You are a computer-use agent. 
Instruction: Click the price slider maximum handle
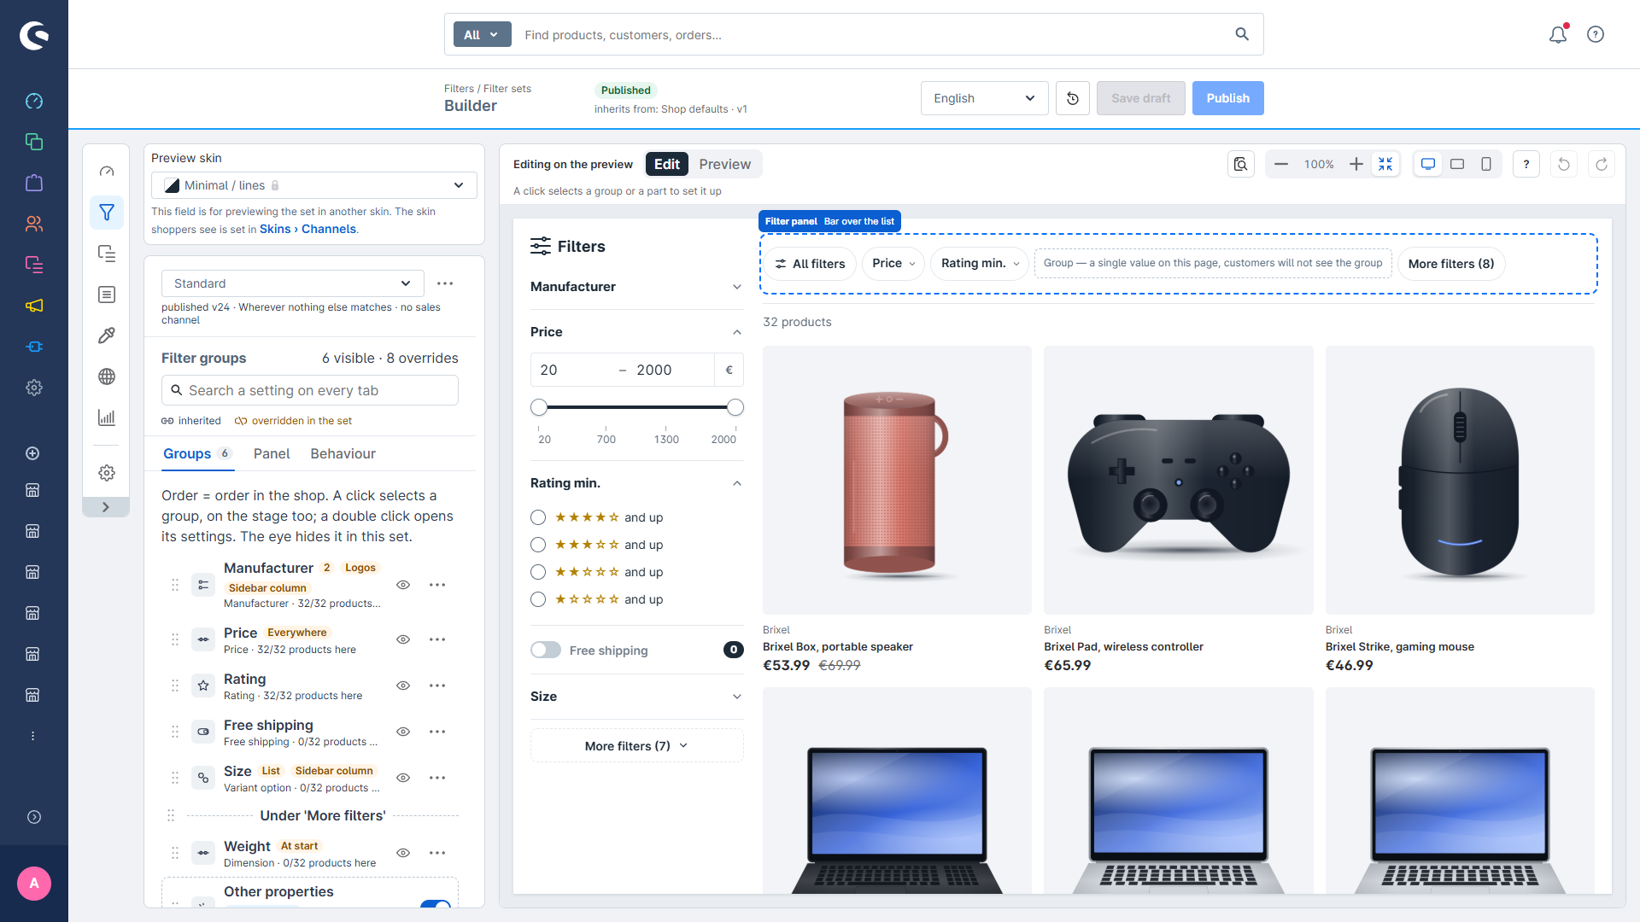[735, 407]
